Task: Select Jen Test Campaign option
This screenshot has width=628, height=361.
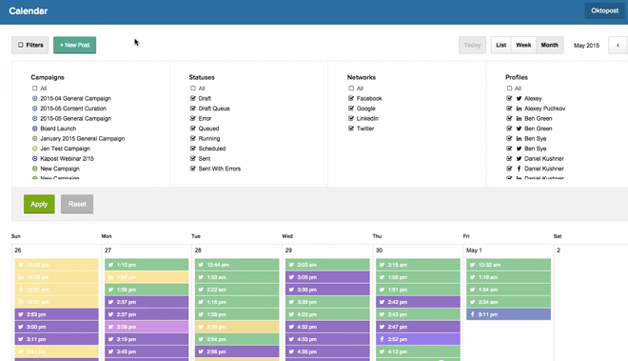Action: coord(35,149)
